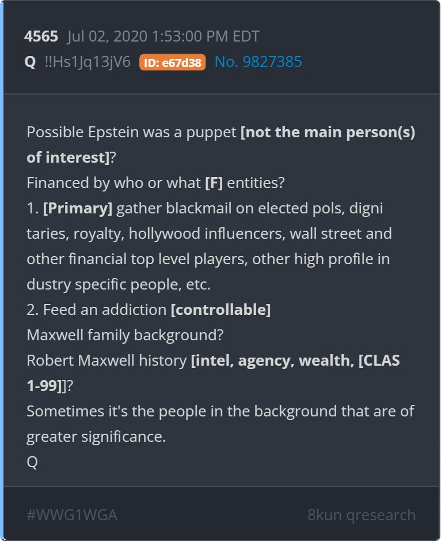The width and height of the screenshot is (441, 541).
Task: Click the words 'Possible Epstein was a puppet'
Action: point(131,133)
